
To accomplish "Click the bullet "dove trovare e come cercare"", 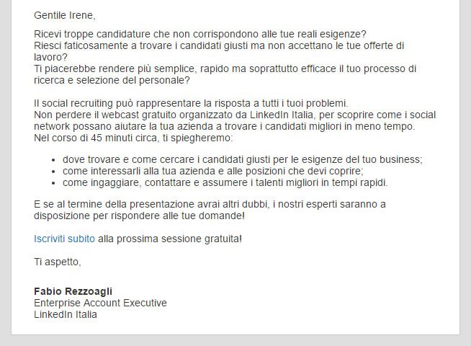I will [x=243, y=159].
